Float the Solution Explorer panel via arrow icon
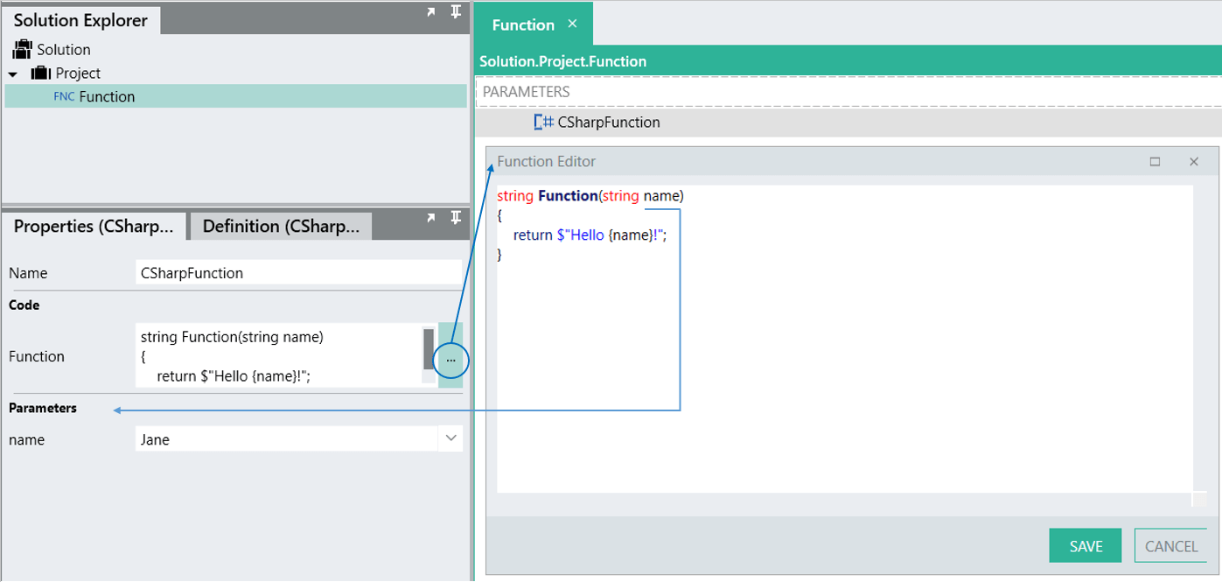 (430, 12)
